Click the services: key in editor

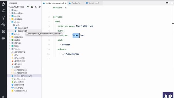click(58, 17)
